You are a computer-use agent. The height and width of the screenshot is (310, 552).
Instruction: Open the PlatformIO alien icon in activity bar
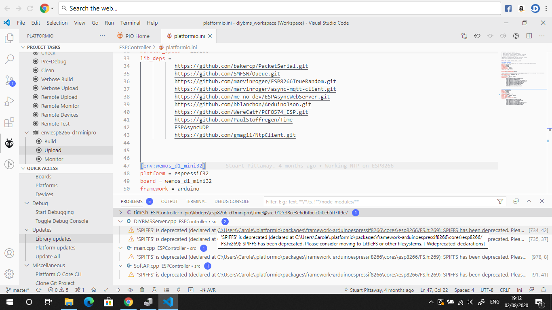coord(9,143)
